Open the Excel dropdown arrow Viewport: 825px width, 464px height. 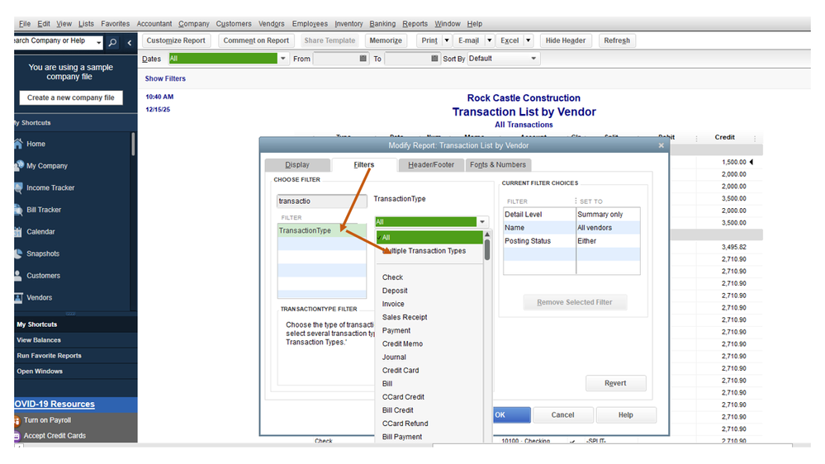click(529, 40)
